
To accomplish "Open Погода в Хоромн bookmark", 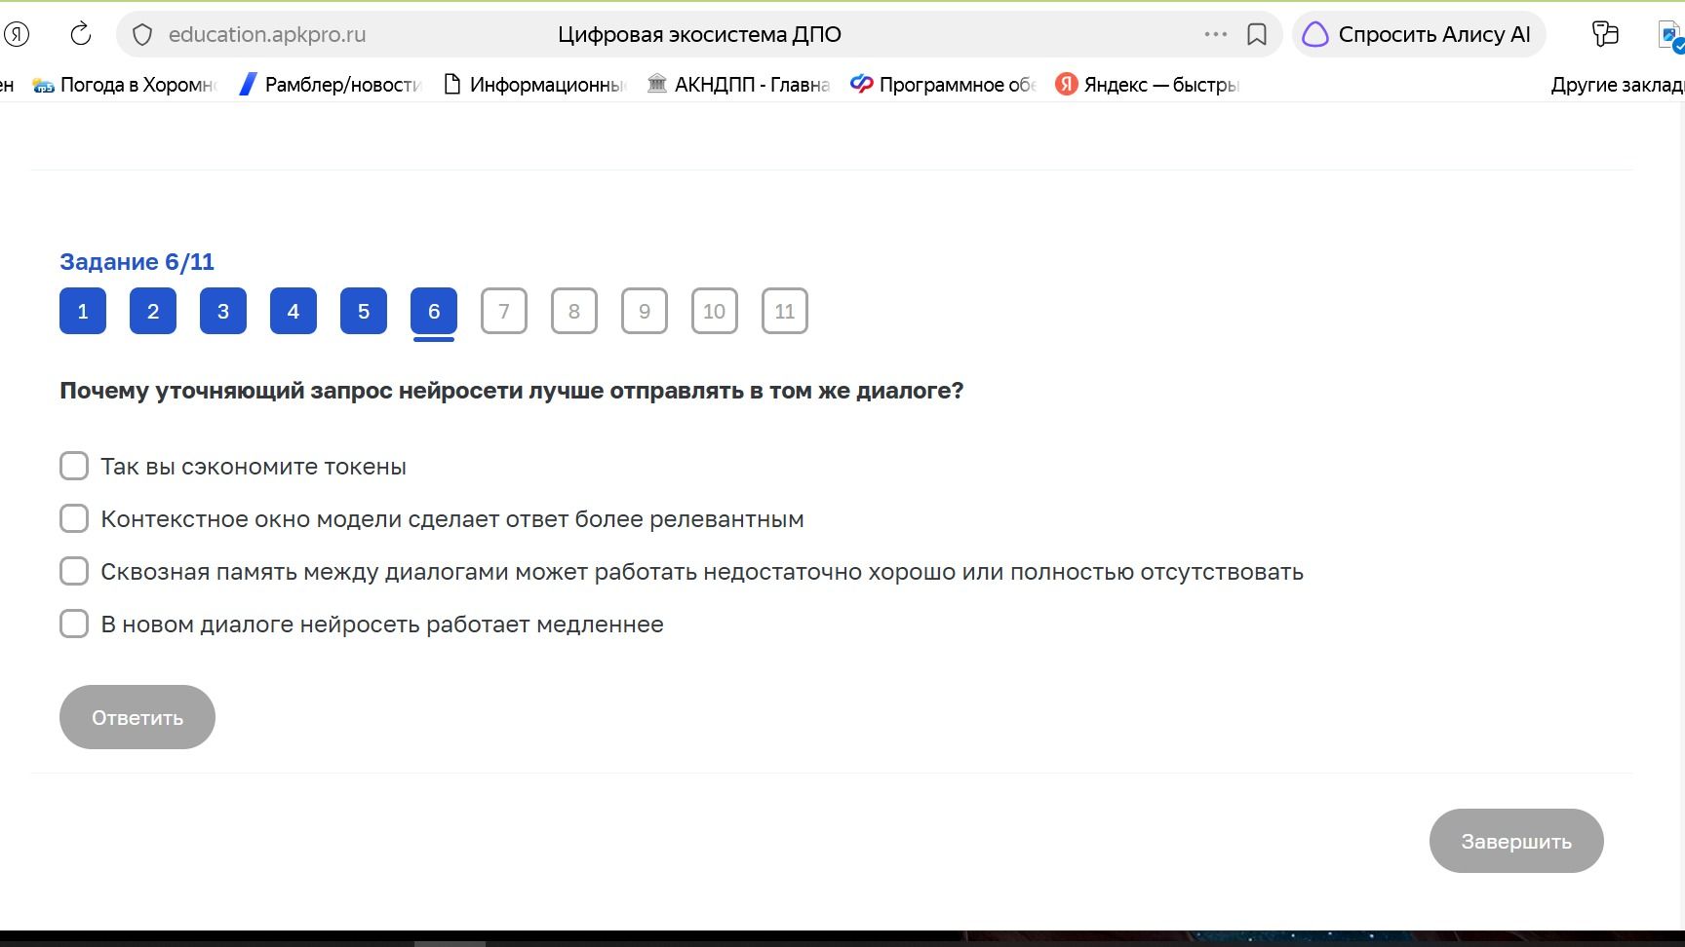I will [x=125, y=85].
